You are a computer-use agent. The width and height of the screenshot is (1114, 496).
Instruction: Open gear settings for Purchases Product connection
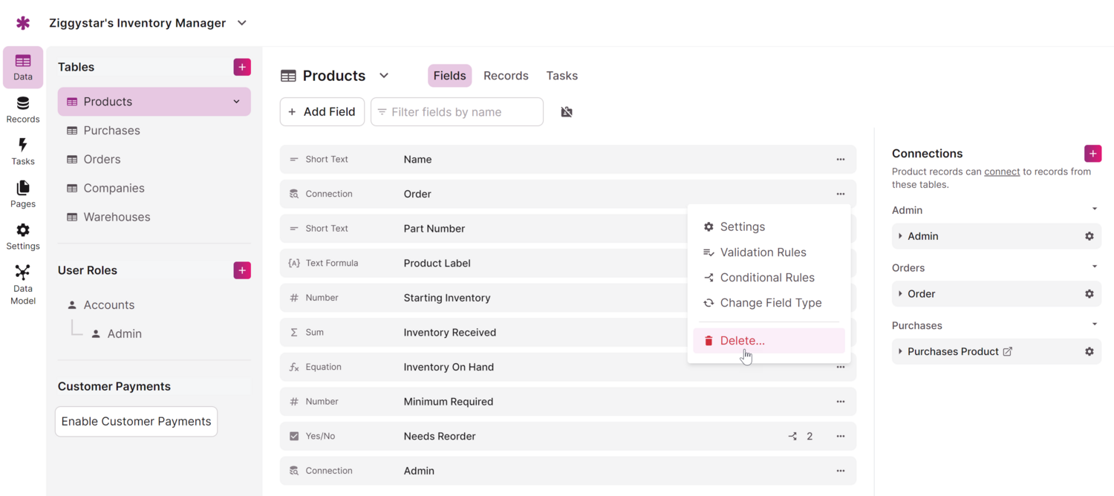tap(1089, 352)
